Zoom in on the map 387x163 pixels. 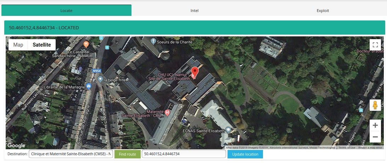(x=375, y=125)
